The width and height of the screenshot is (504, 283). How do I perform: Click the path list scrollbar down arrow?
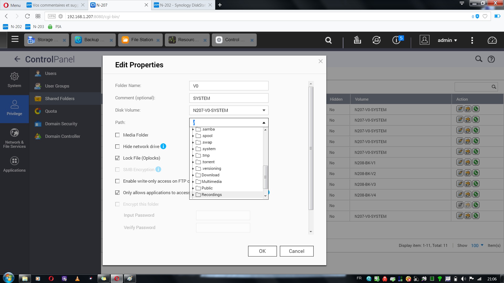pos(265,196)
